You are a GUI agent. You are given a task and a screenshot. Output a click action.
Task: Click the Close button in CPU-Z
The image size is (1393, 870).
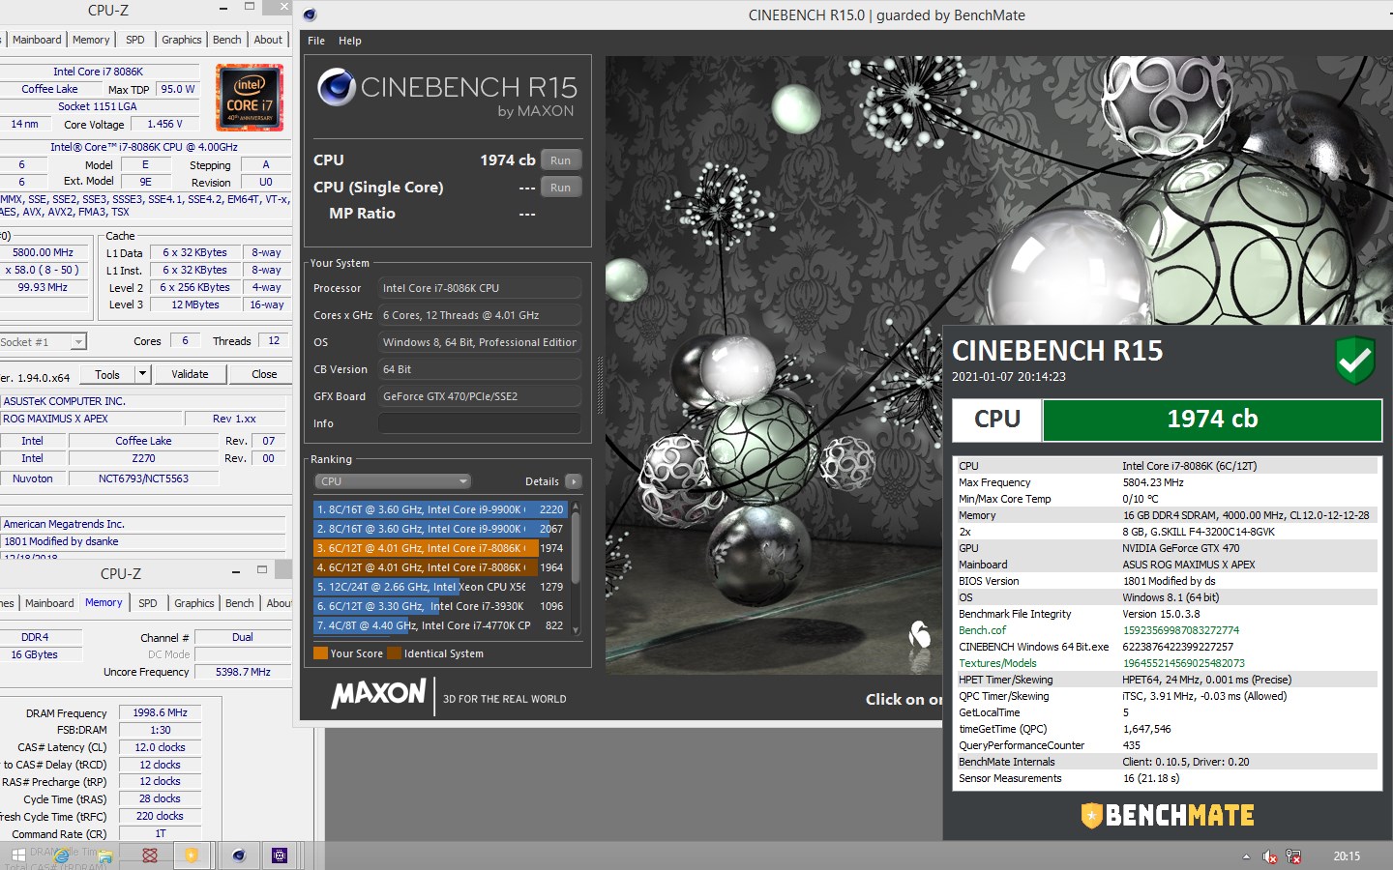point(264,375)
